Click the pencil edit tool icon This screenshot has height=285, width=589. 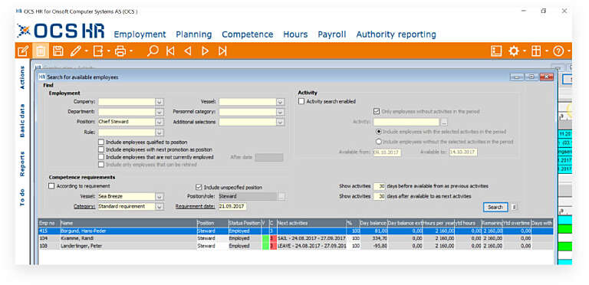coord(75,51)
